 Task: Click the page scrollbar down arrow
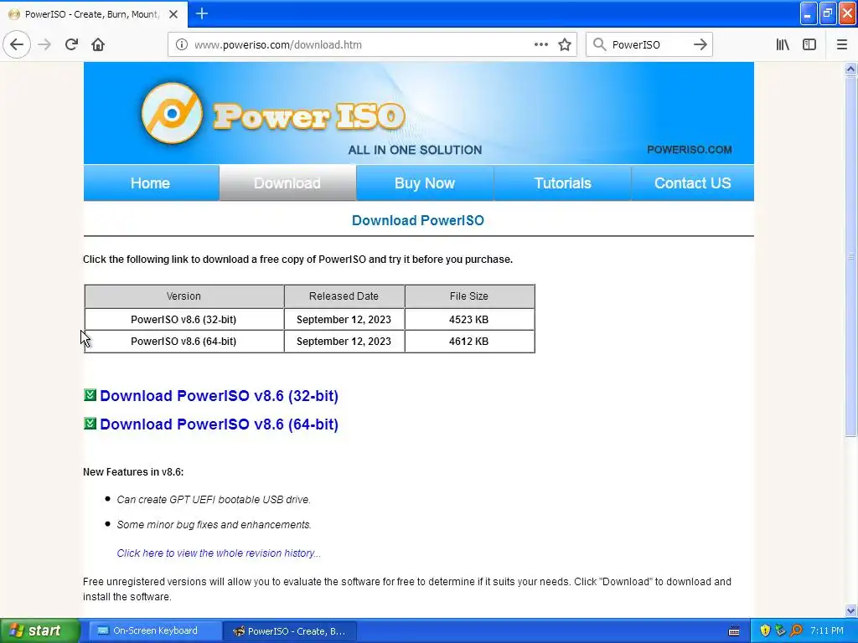[x=850, y=610]
